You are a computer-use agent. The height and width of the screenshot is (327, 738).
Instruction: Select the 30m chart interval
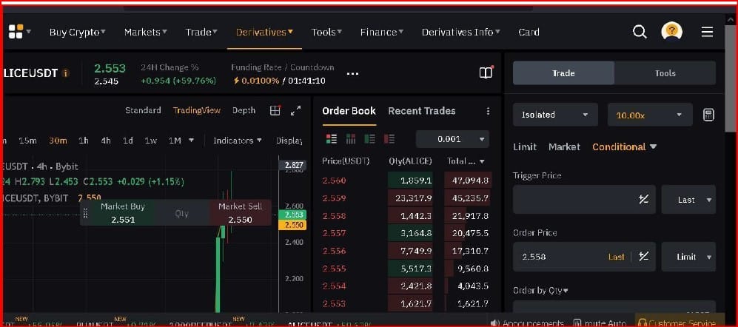pyautogui.click(x=58, y=141)
